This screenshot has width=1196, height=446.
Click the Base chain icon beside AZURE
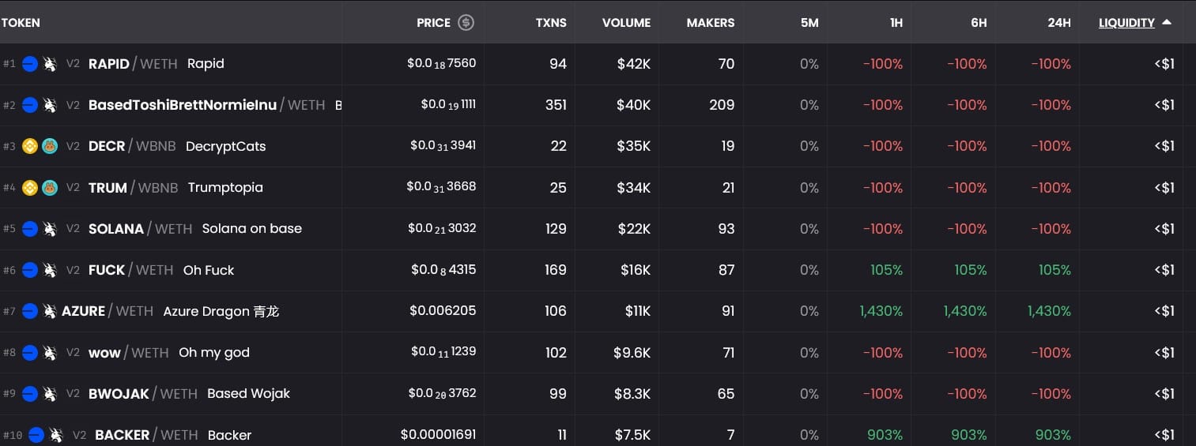[x=30, y=311]
